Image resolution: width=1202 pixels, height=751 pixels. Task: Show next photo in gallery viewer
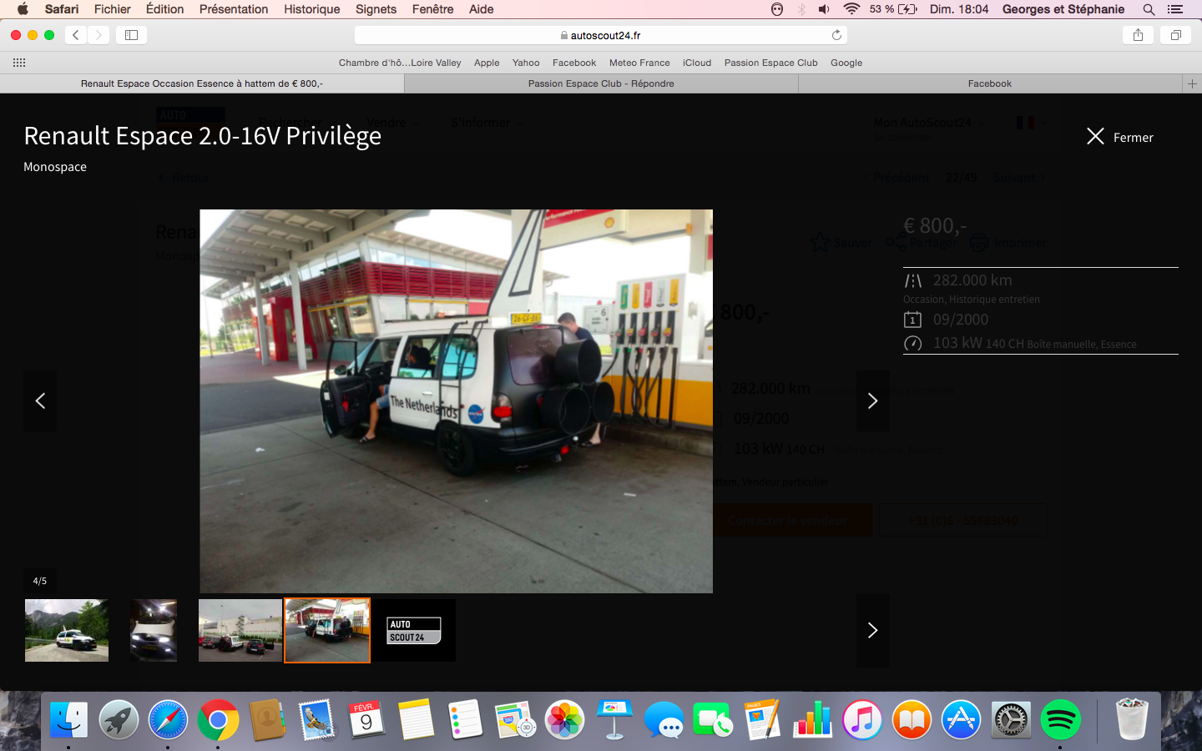[x=872, y=401]
